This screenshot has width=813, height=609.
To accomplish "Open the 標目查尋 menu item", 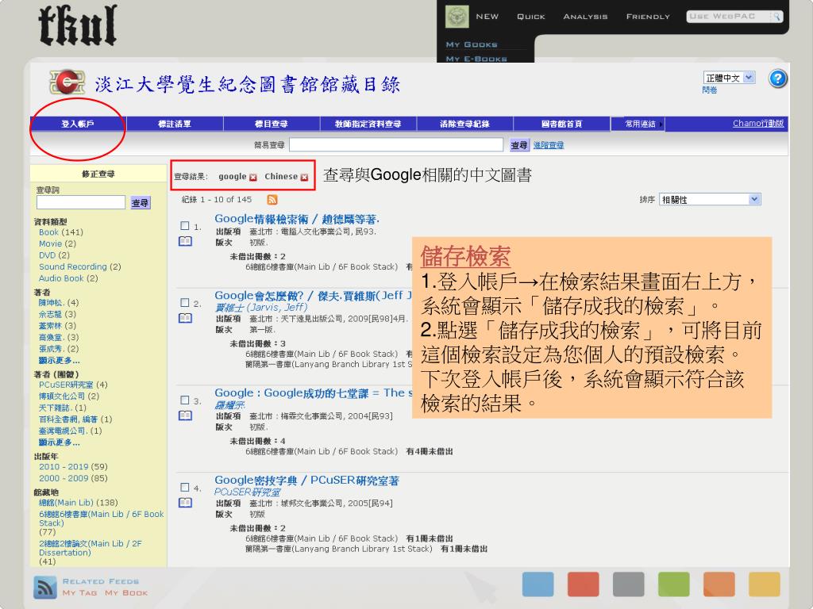I will click(272, 124).
